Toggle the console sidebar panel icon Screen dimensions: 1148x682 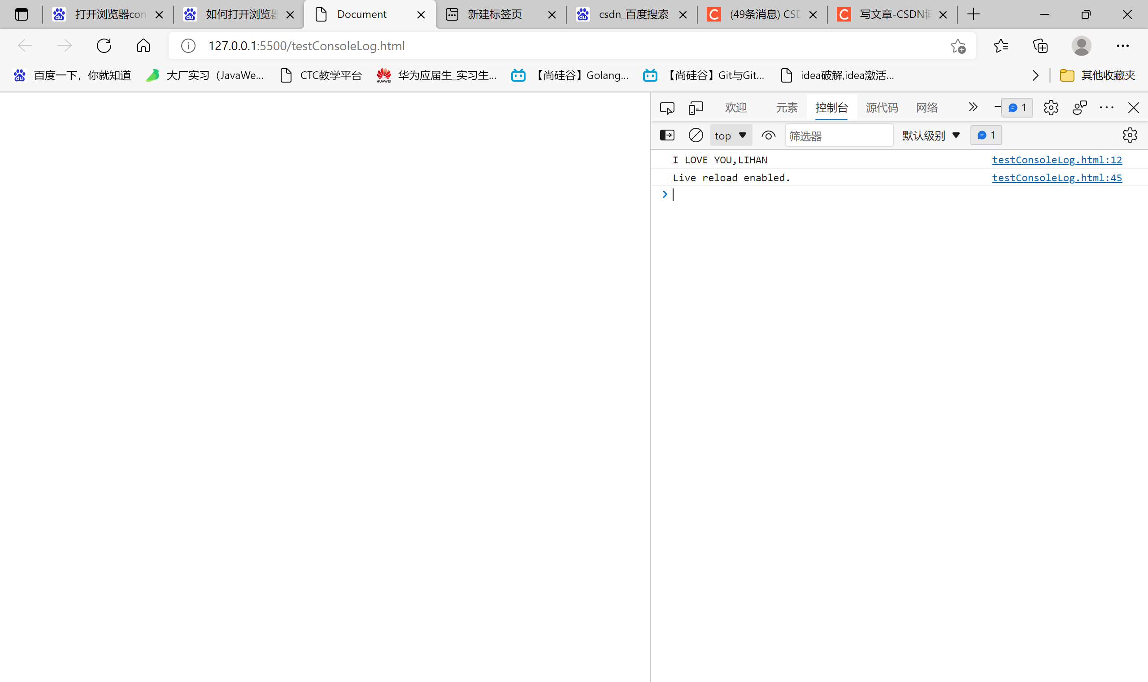(x=667, y=135)
